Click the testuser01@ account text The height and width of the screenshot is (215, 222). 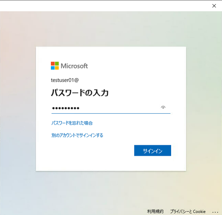(x=65, y=80)
